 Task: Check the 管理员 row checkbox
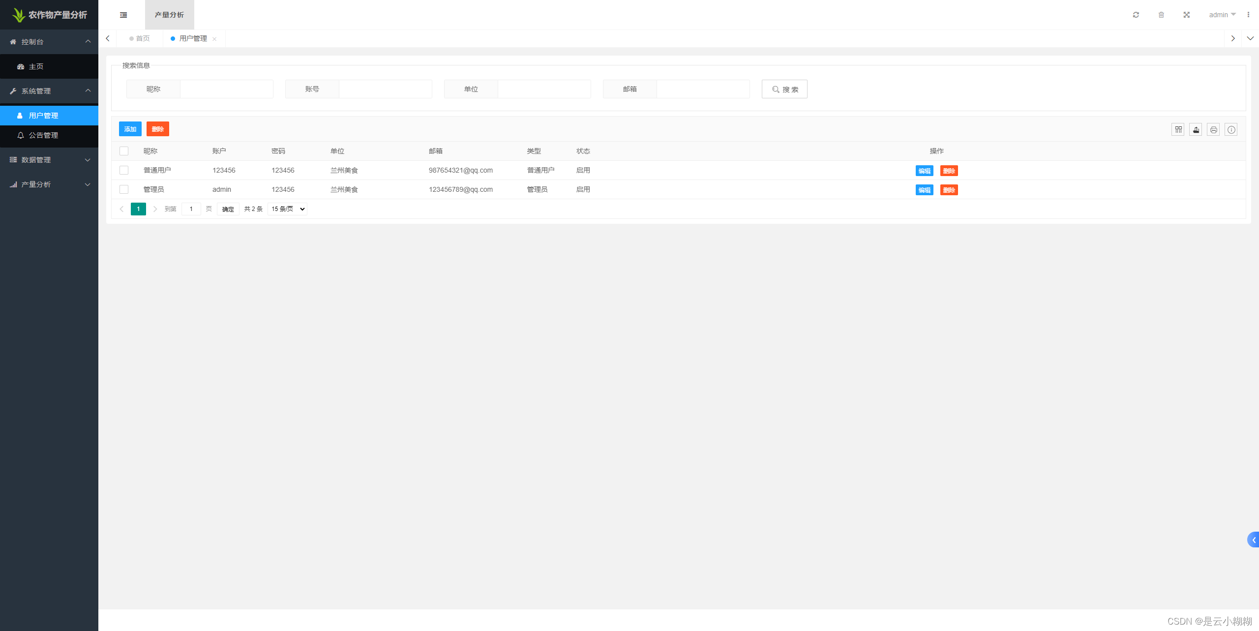(124, 189)
